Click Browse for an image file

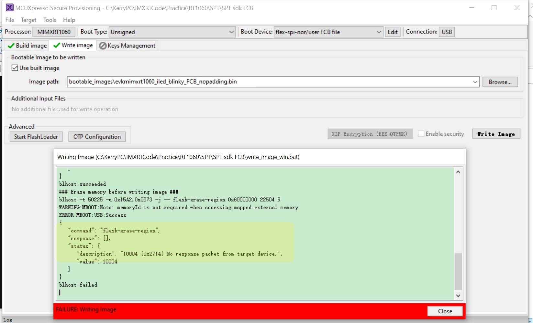[500, 82]
